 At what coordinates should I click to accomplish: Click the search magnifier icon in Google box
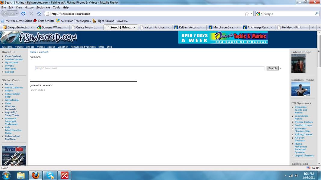pos(317,14)
